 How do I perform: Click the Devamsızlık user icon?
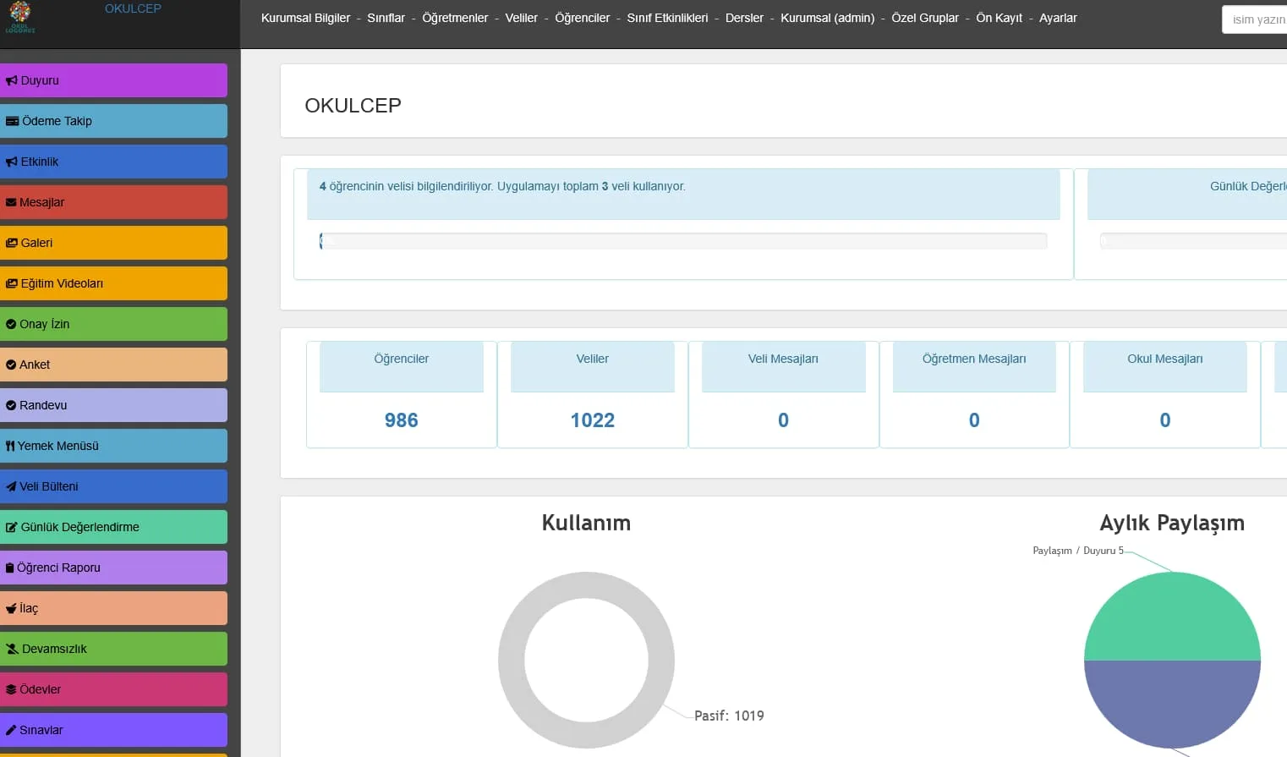pyautogui.click(x=13, y=650)
